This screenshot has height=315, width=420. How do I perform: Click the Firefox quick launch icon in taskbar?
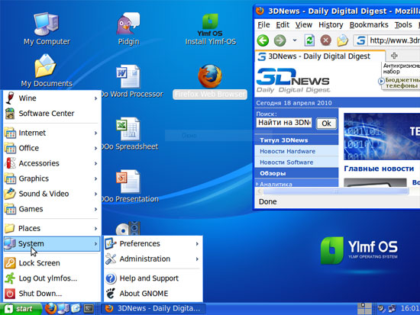click(50, 309)
